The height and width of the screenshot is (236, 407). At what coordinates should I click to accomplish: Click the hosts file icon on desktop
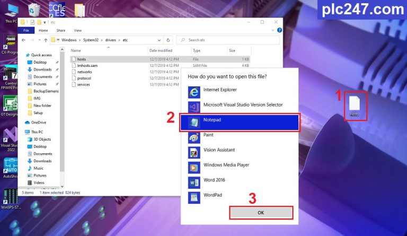pos(355,104)
